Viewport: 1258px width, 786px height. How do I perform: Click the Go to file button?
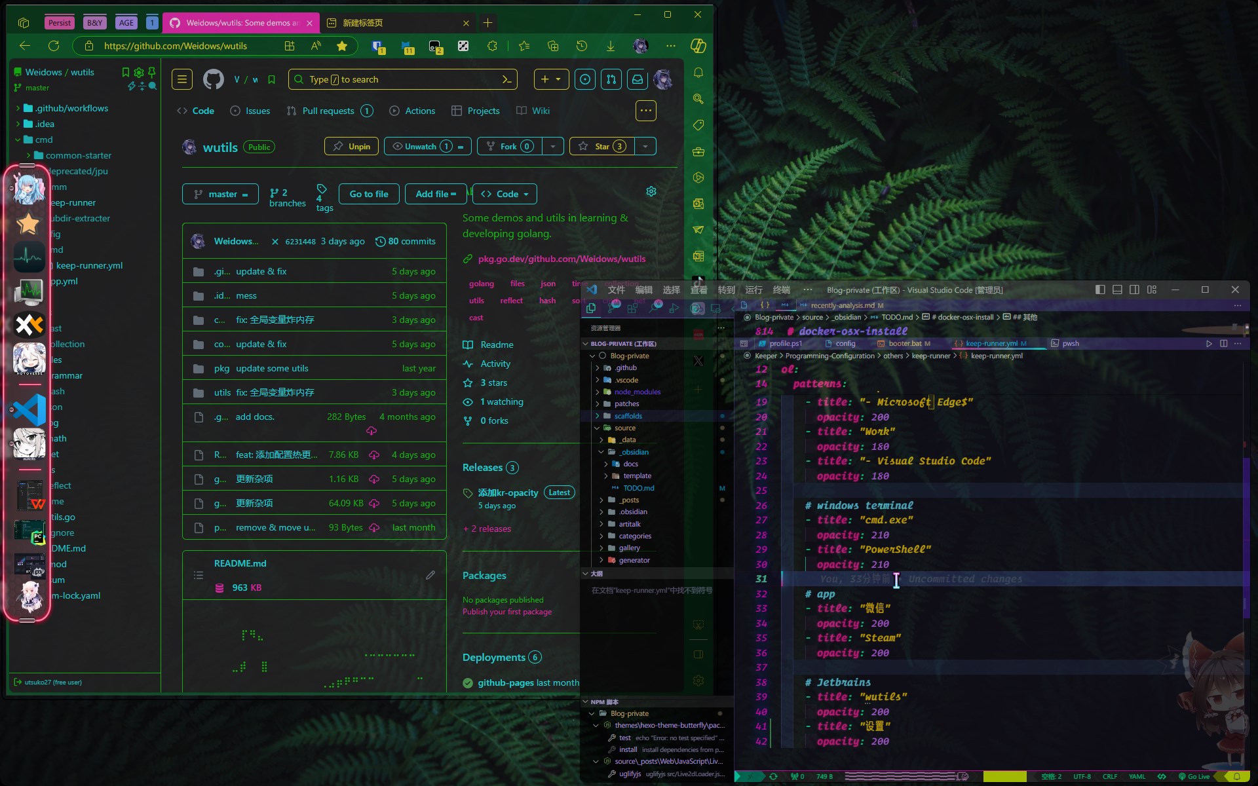pos(368,194)
